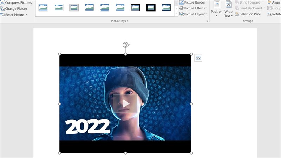Image resolution: width=281 pixels, height=158 pixels.
Task: Click Bring Forward
Action: (x=248, y=2)
